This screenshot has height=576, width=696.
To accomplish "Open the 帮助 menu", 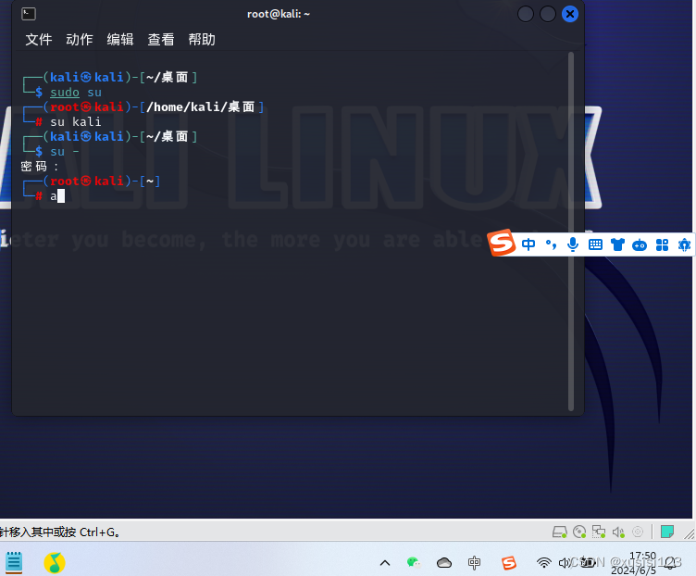I will [202, 40].
